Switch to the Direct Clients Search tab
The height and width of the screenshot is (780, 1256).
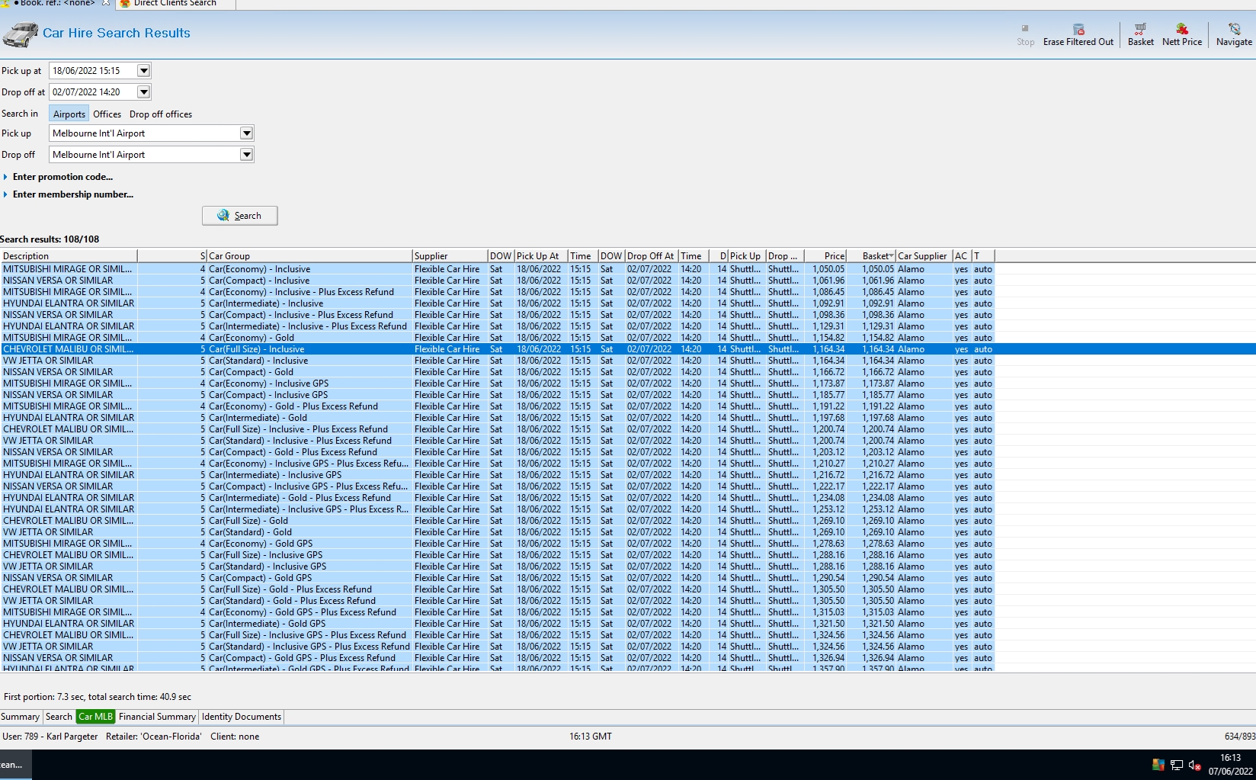pos(175,4)
